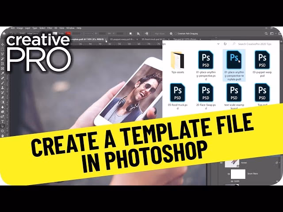Open the Edit menu
The width and height of the screenshot is (283, 212).
point(12,28)
